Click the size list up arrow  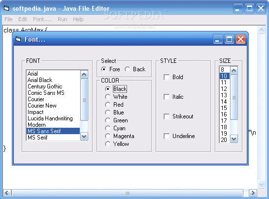coord(234,70)
